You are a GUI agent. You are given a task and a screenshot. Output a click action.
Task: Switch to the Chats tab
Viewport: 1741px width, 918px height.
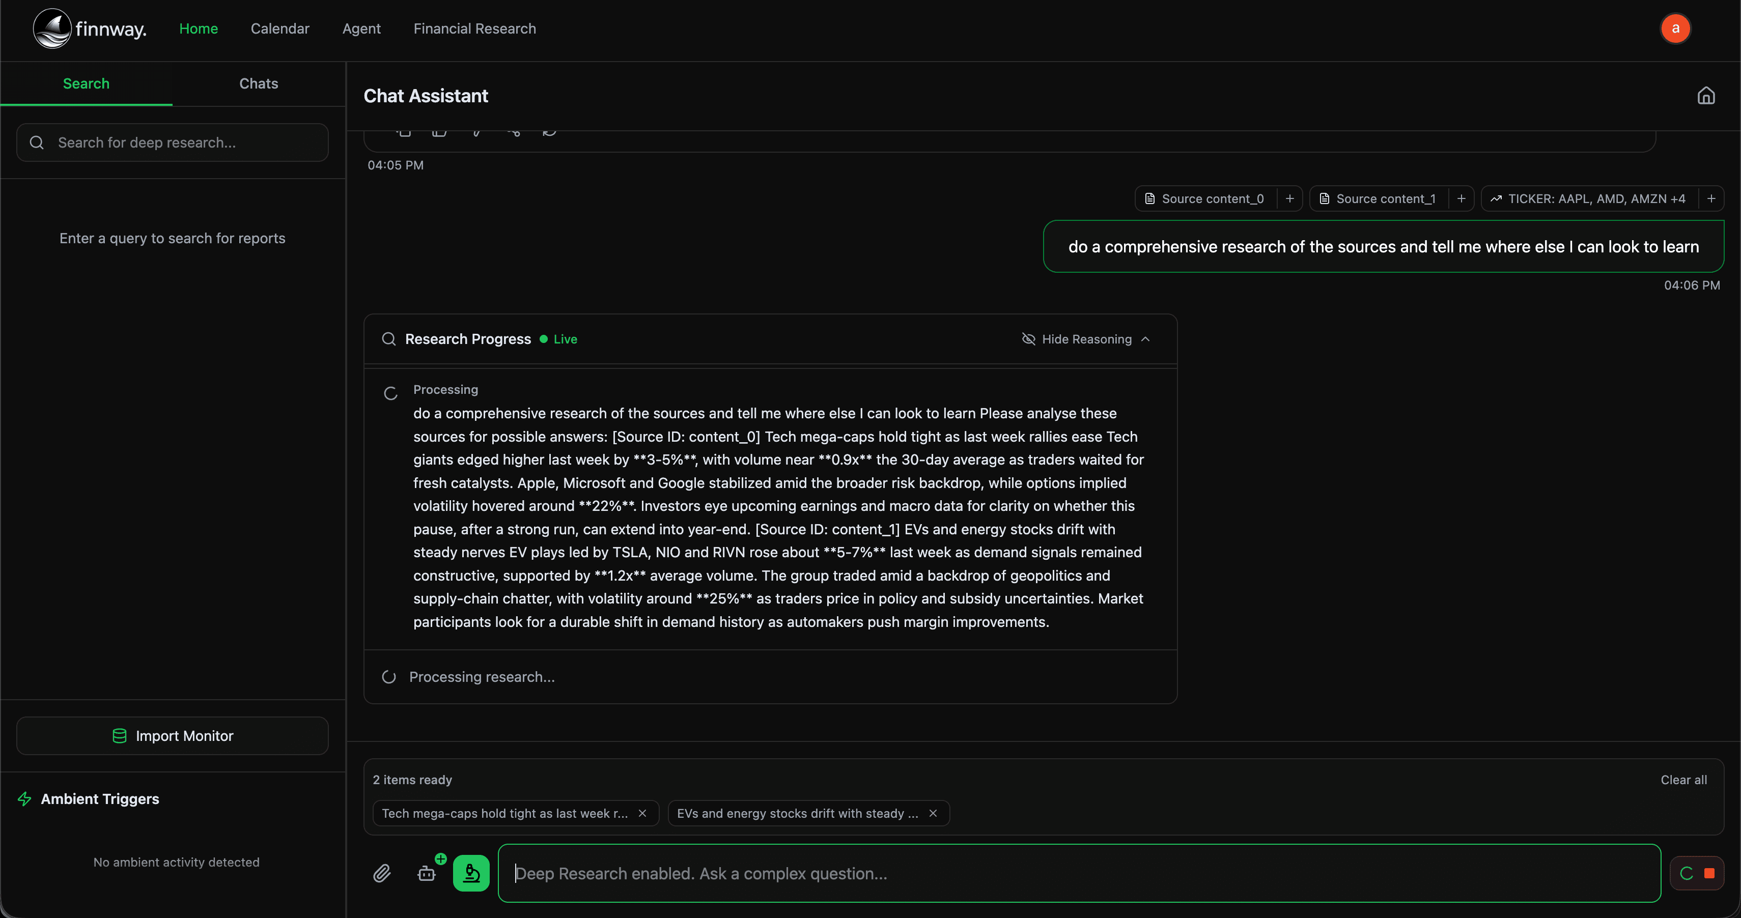click(x=258, y=84)
